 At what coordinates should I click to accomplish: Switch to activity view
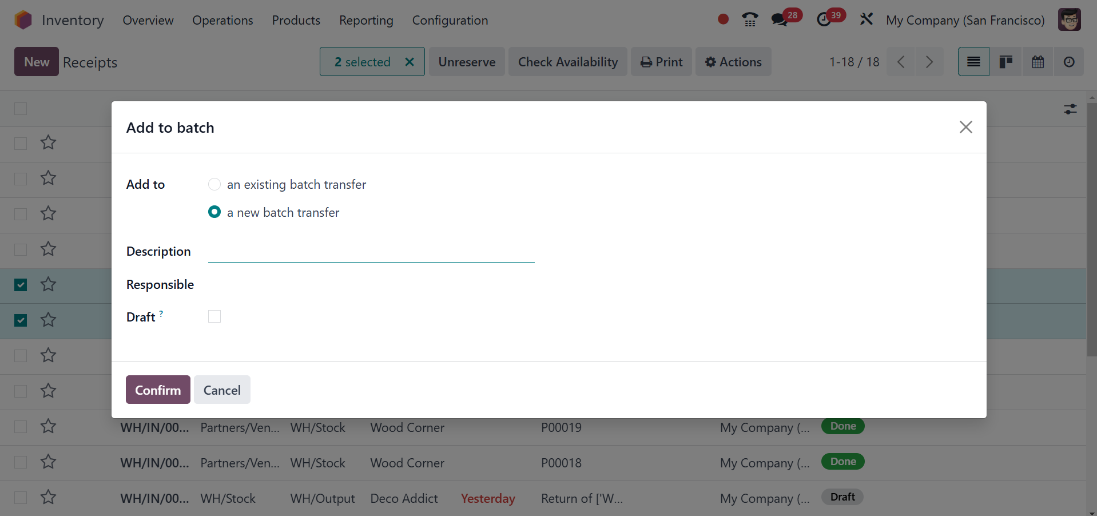click(x=1069, y=62)
